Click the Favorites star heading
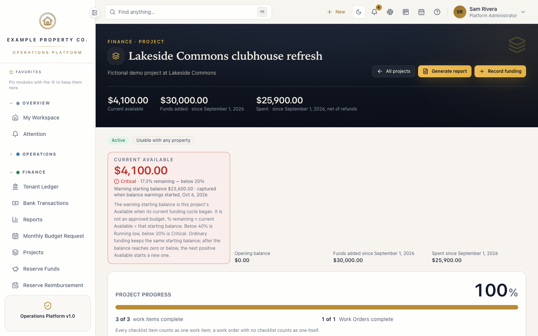Screen dimensions: 538x336 pos(25,72)
